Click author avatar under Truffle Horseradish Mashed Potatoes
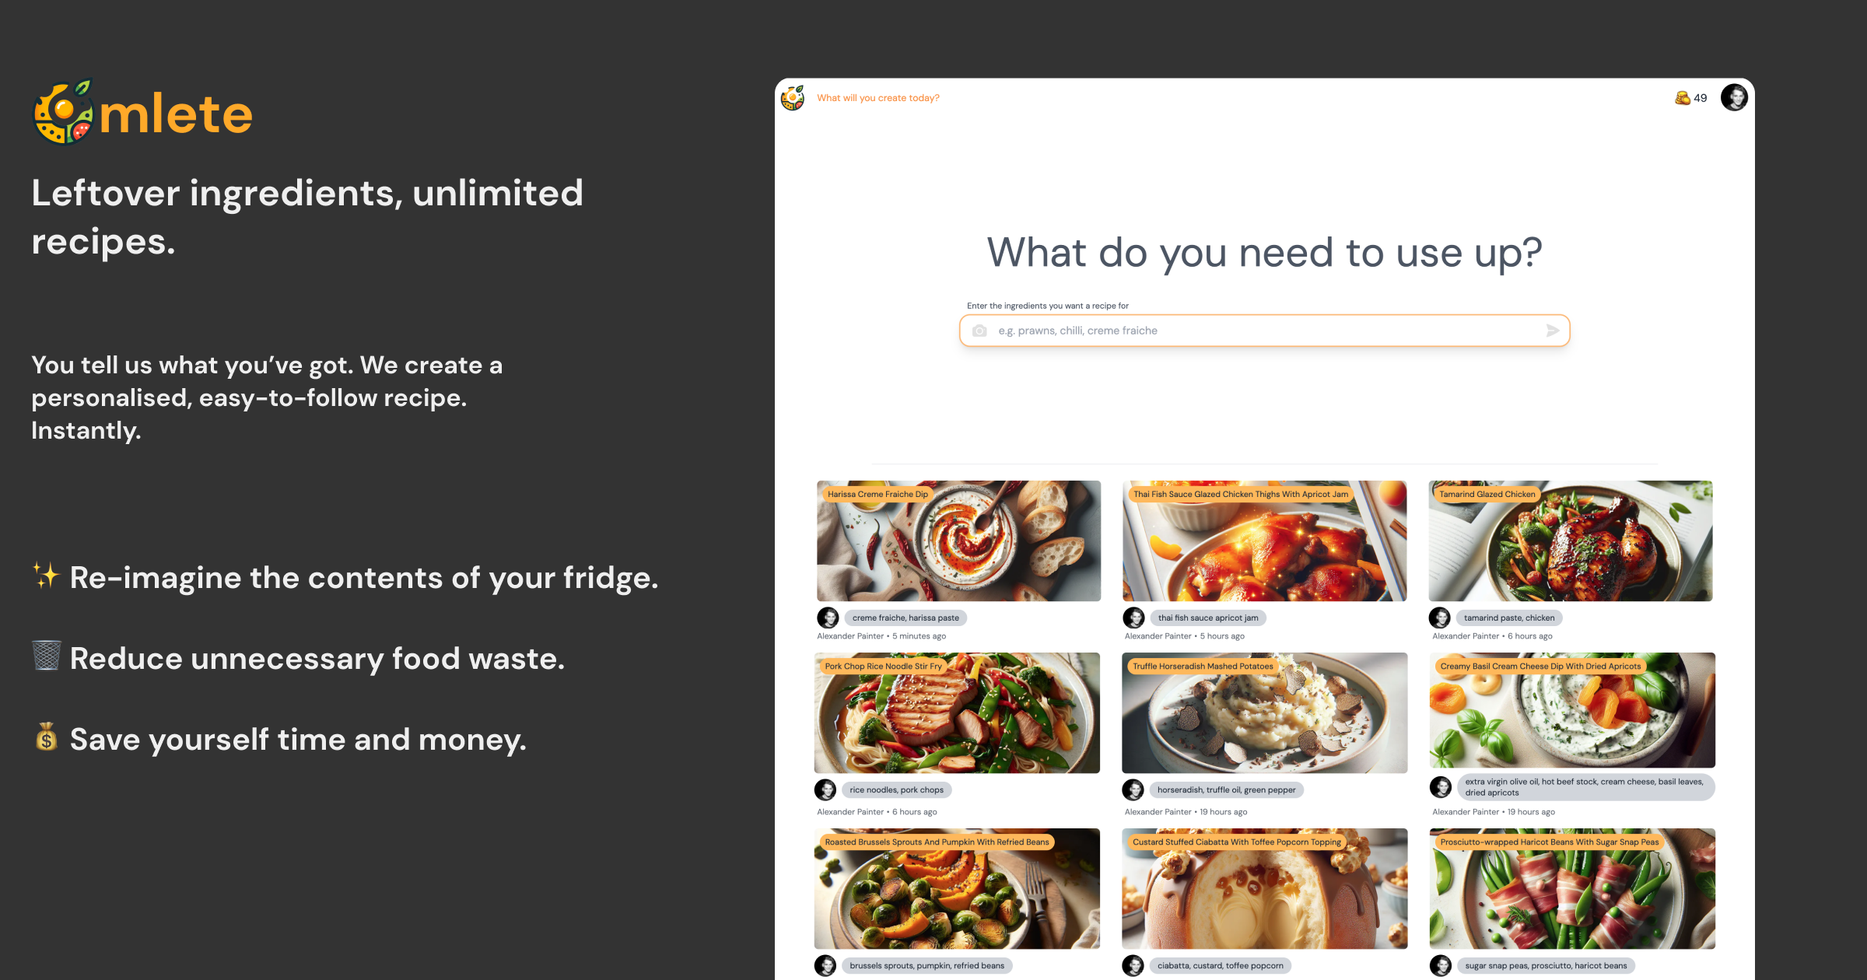 click(x=1133, y=789)
